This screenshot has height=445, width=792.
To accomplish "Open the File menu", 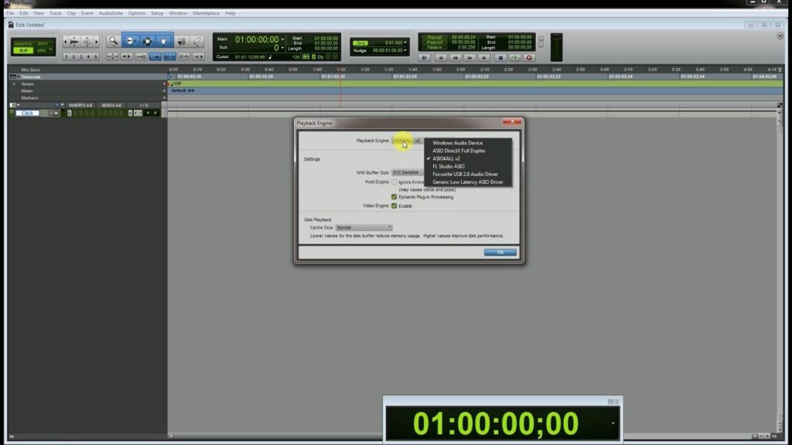I will [x=10, y=13].
